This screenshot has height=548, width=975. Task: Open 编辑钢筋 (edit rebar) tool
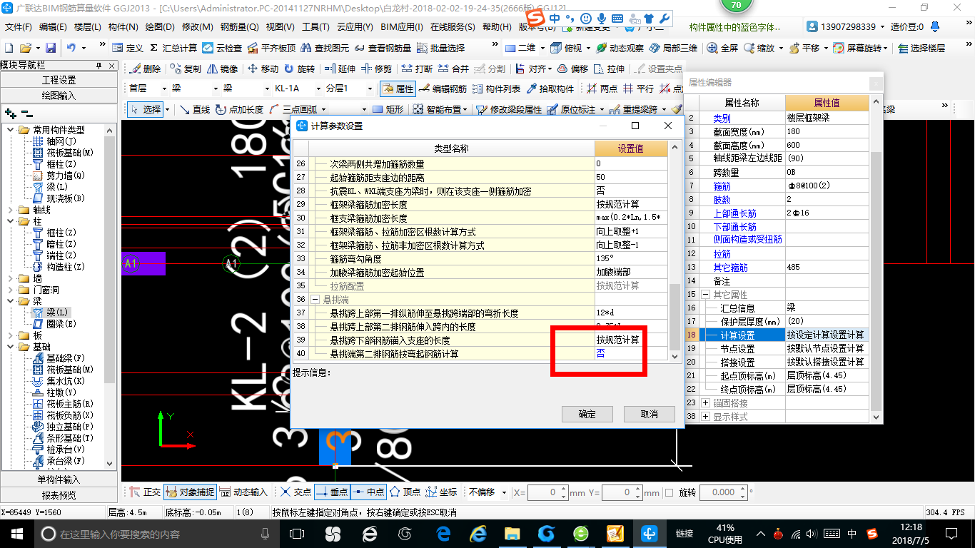(443, 89)
